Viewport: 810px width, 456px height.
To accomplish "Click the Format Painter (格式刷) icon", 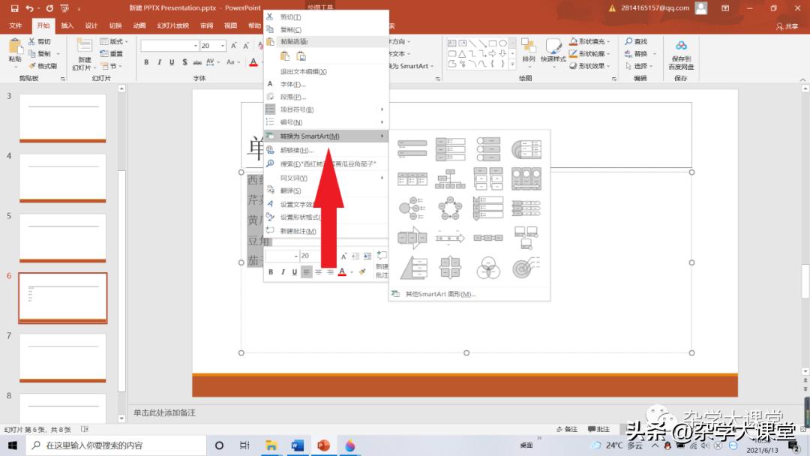I will coord(42,66).
